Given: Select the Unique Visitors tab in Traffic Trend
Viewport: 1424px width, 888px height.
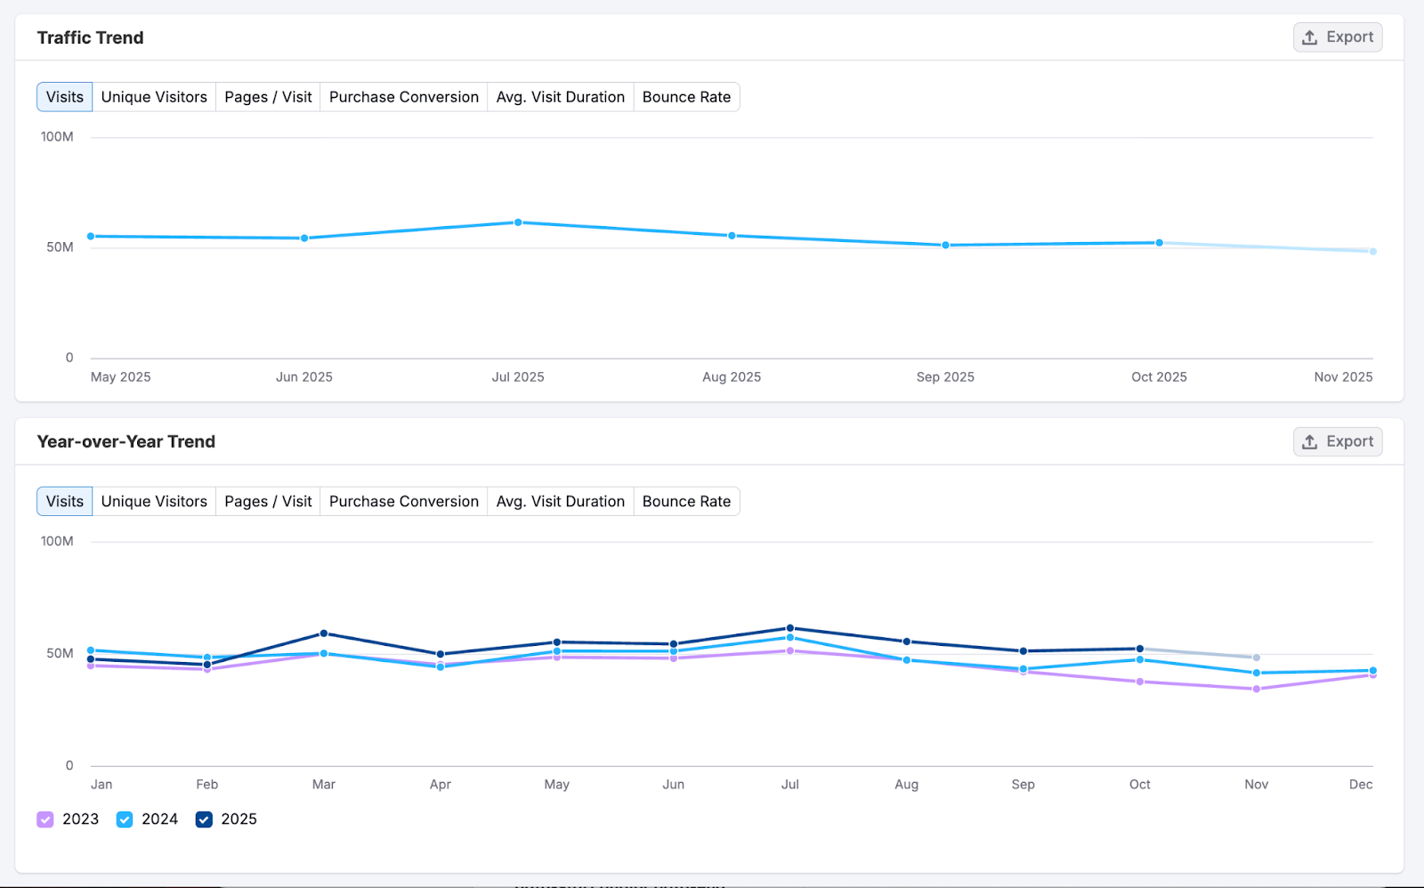Looking at the screenshot, I should 154,96.
